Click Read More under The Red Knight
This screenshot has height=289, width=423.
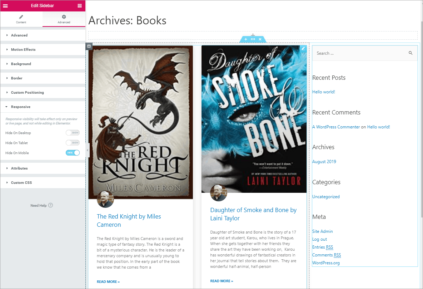click(x=108, y=282)
